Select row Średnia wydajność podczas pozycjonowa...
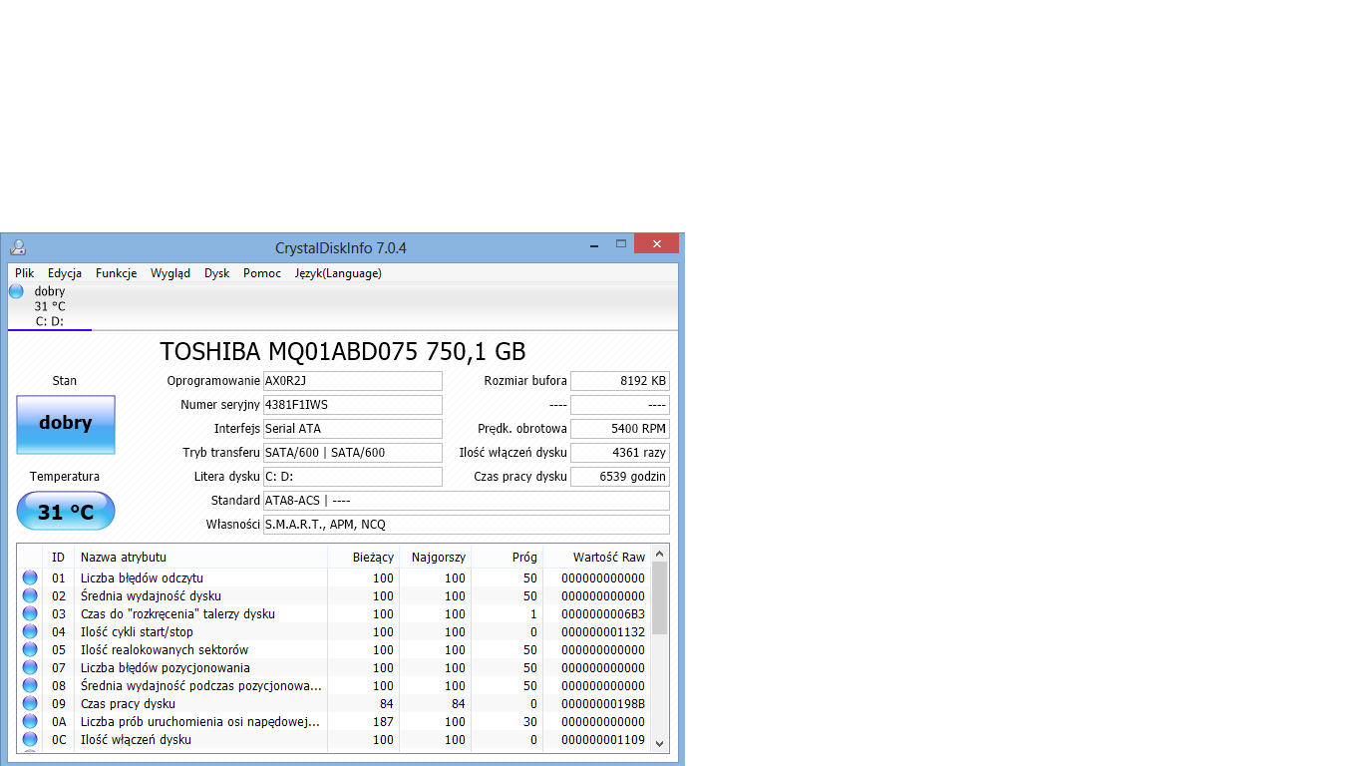 (334, 685)
